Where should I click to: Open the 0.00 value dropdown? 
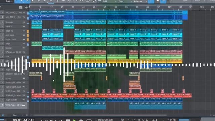[x=9, y=1]
